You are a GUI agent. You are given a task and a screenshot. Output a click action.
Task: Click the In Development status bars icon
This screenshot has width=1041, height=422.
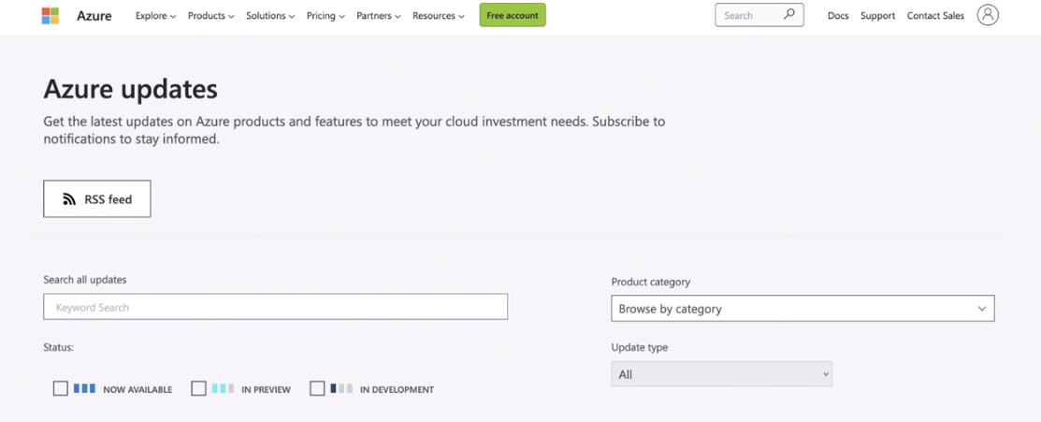[341, 388]
